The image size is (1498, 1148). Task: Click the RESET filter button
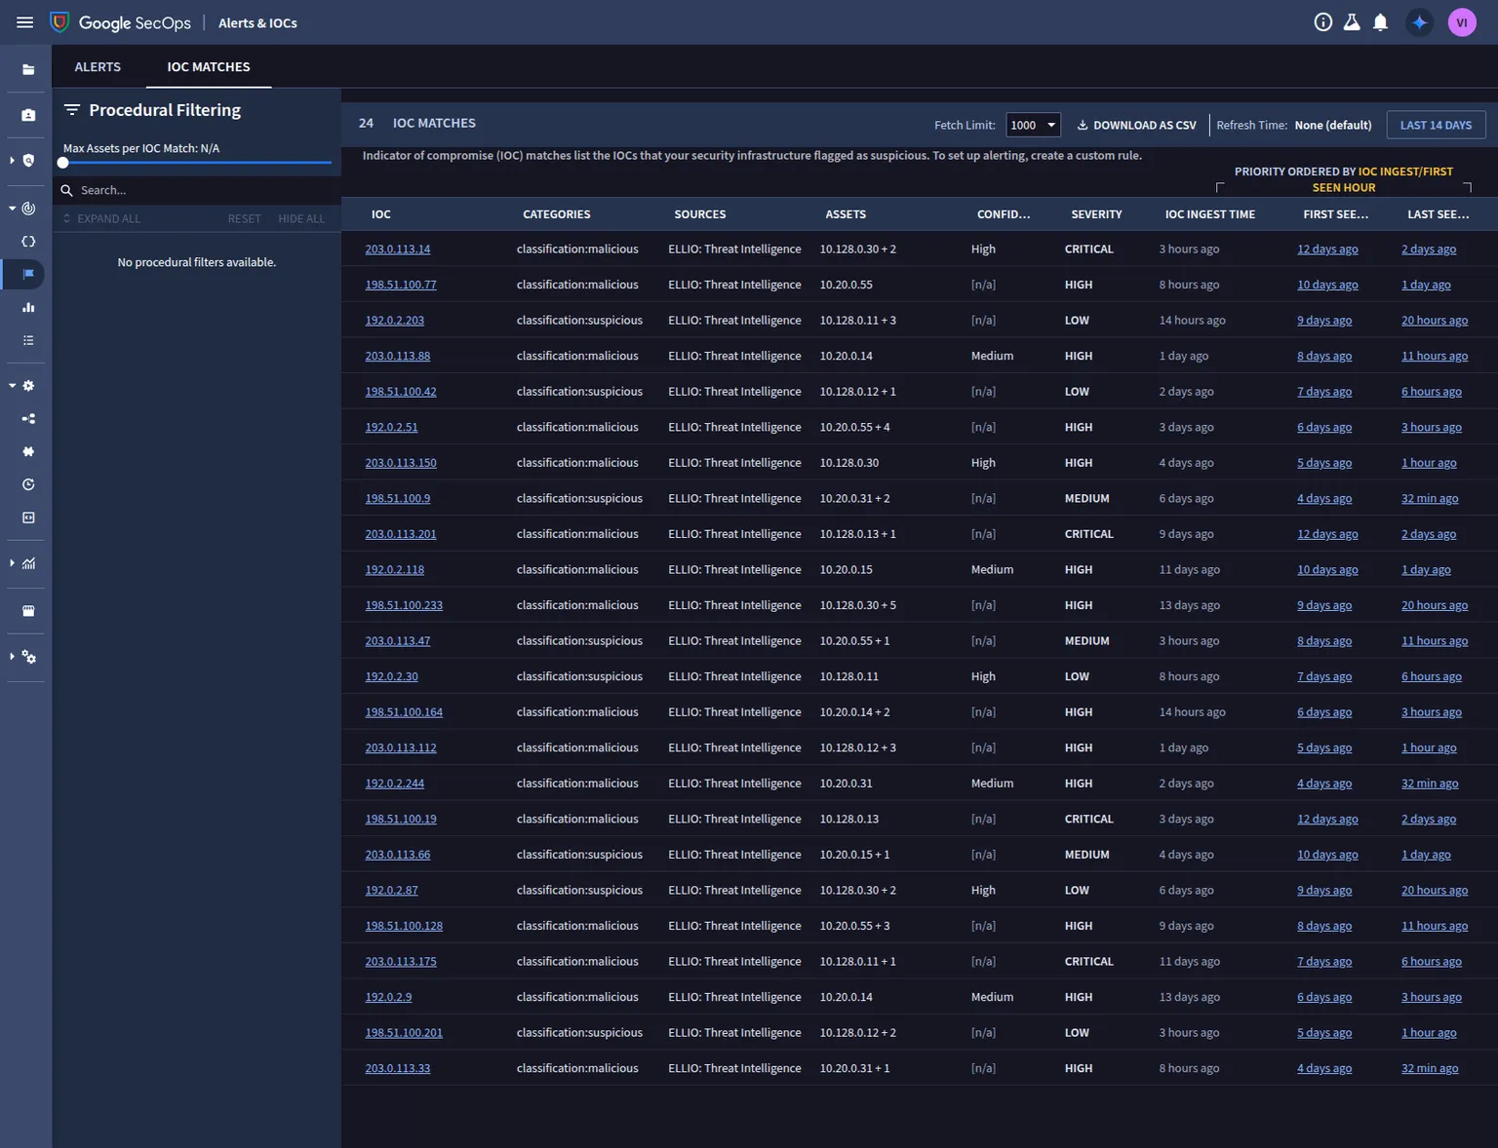coord(245,218)
